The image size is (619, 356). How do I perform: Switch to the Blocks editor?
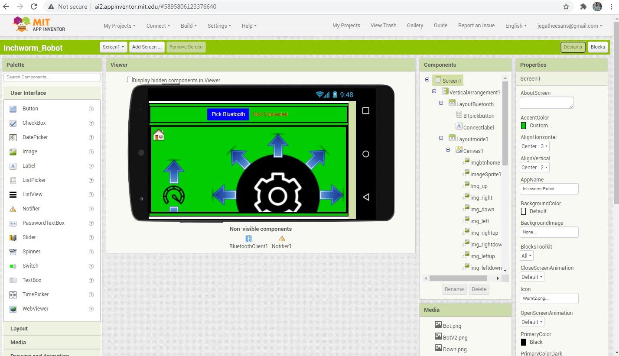pyautogui.click(x=598, y=47)
